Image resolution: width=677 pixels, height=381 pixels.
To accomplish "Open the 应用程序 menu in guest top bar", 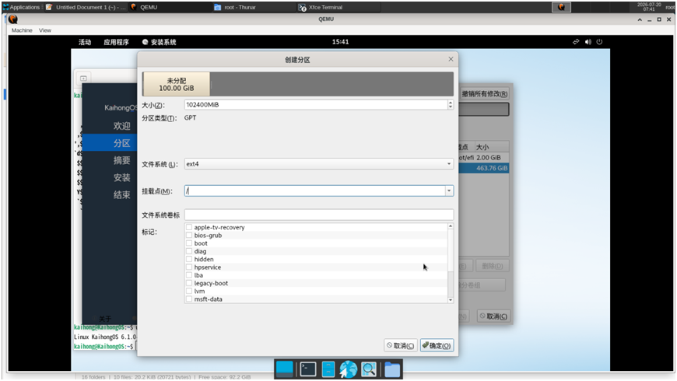I will tap(116, 42).
